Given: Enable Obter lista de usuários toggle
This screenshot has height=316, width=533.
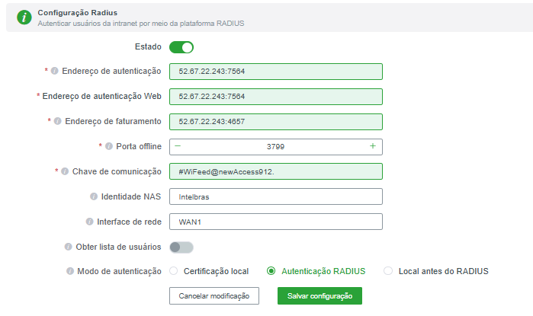Looking at the screenshot, I should pyautogui.click(x=181, y=247).
